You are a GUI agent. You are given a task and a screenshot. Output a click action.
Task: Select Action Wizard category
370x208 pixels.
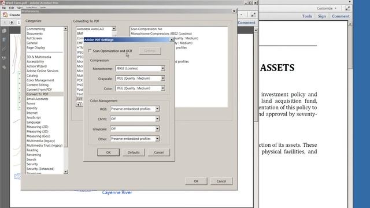(x=36, y=66)
